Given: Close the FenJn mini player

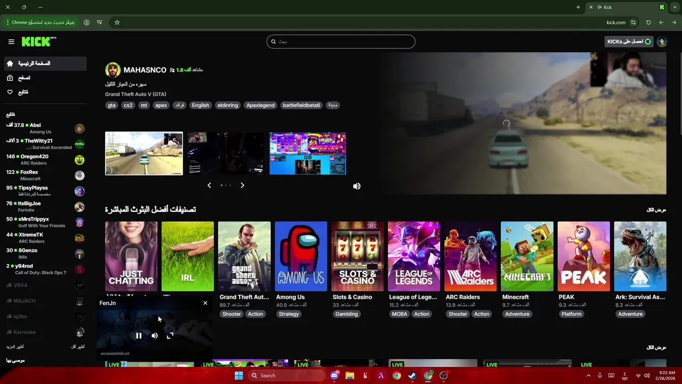Looking at the screenshot, I should point(205,303).
